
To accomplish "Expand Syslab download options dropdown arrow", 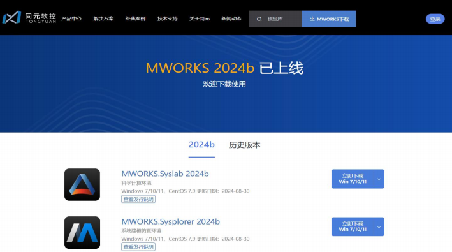I will (x=379, y=179).
